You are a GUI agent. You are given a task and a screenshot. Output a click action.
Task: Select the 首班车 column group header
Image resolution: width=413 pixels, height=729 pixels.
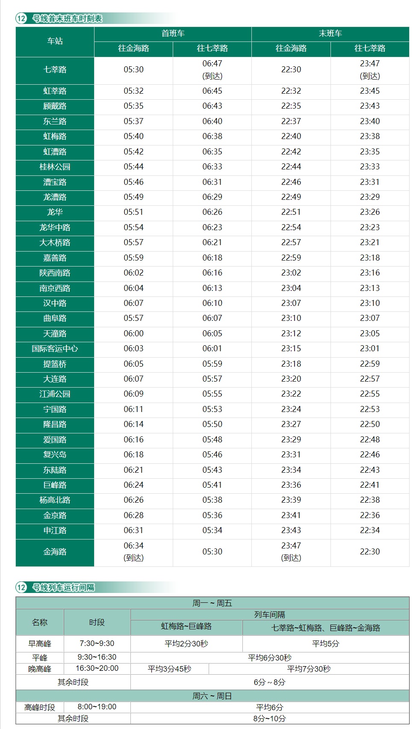[173, 34]
